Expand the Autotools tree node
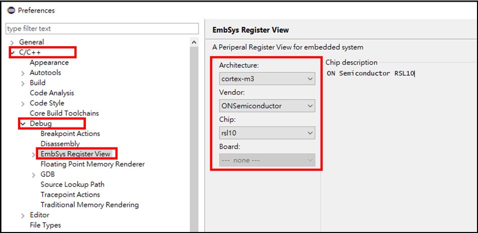The width and height of the screenshot is (478, 233). [x=23, y=73]
